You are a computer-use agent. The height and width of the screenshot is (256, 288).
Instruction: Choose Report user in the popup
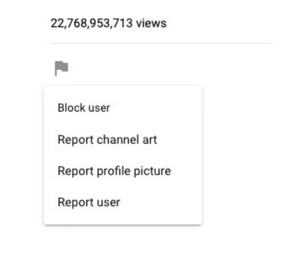click(123, 202)
